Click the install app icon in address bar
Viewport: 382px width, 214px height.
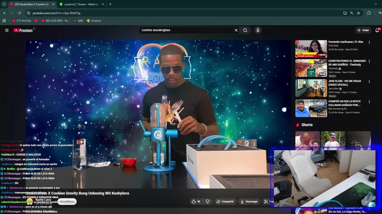345,13
